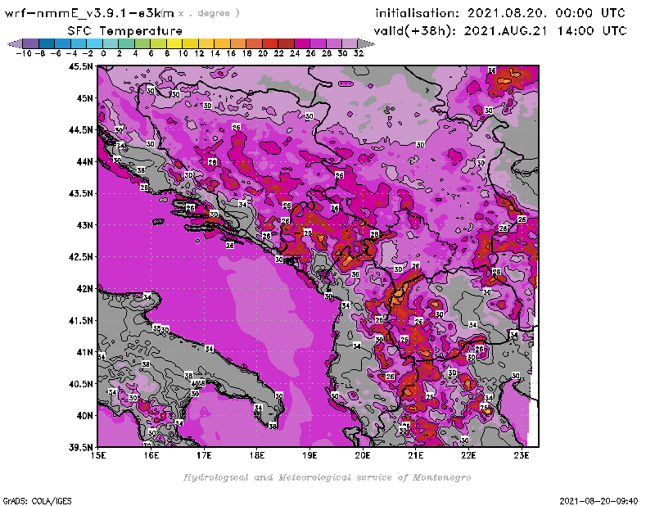
Task: Click the purple -10 to -8 color bar swatch
Action: coord(31,44)
